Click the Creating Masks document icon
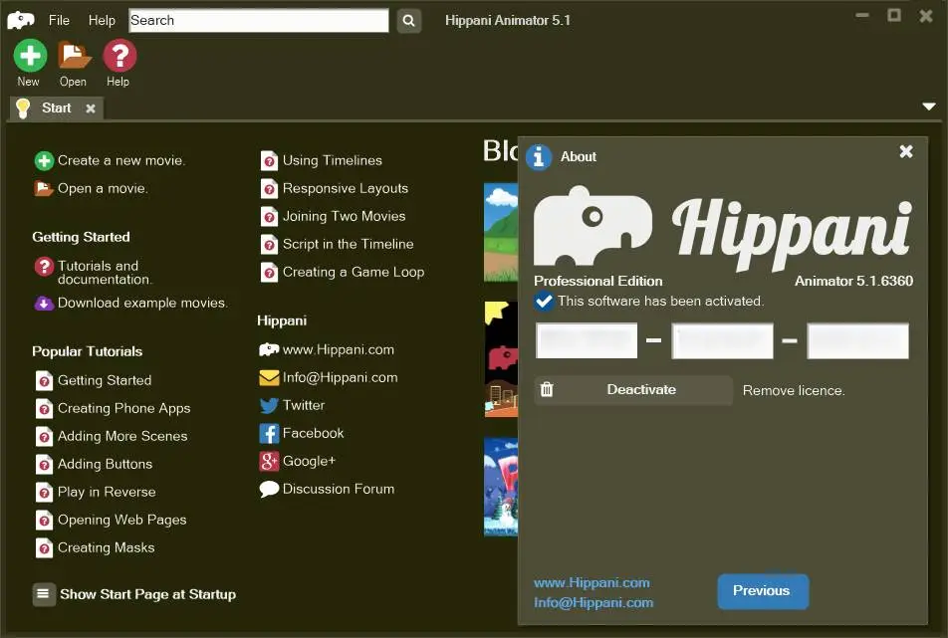The width and height of the screenshot is (948, 638). tap(44, 547)
